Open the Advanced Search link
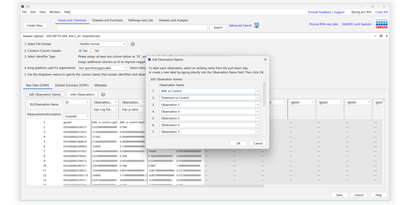Screen dimensions: 407x205 click(x=240, y=25)
